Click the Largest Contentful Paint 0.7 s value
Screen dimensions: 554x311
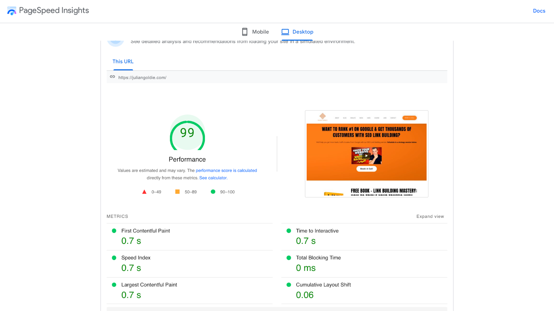tap(131, 295)
